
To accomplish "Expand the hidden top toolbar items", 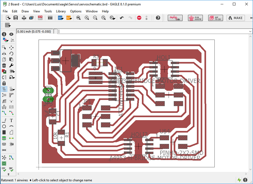I will tap(251, 18).
